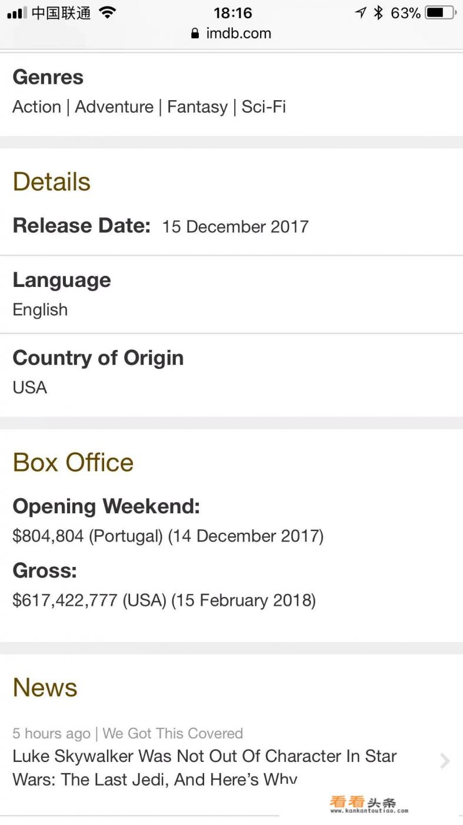463x825 pixels.
Task: Tap the News section heading
Action: tap(45, 688)
